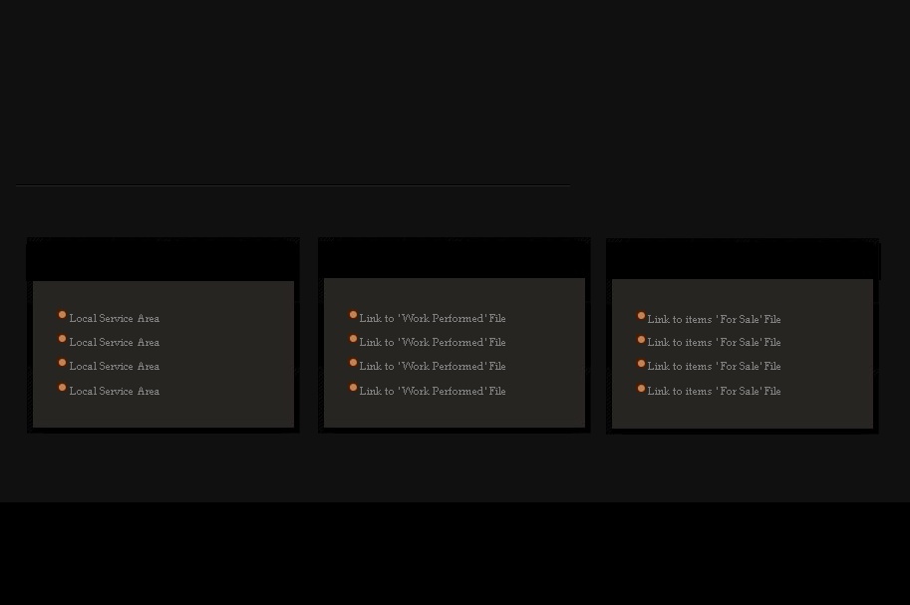The image size is (910, 605).
Task: Open the first items 'For Sale' file link
Action: click(714, 320)
